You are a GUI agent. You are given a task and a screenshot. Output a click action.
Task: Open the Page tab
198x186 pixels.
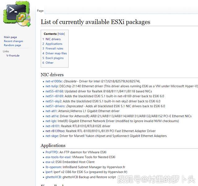point(40,11)
